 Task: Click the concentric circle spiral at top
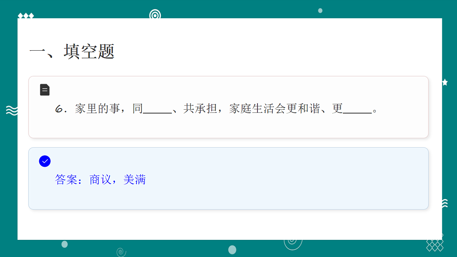(155, 14)
